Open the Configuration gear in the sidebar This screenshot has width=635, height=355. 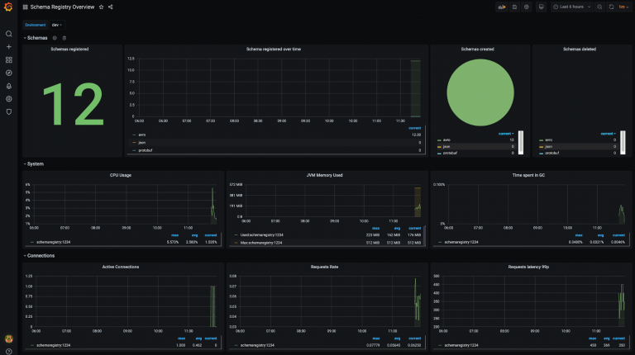coord(9,98)
